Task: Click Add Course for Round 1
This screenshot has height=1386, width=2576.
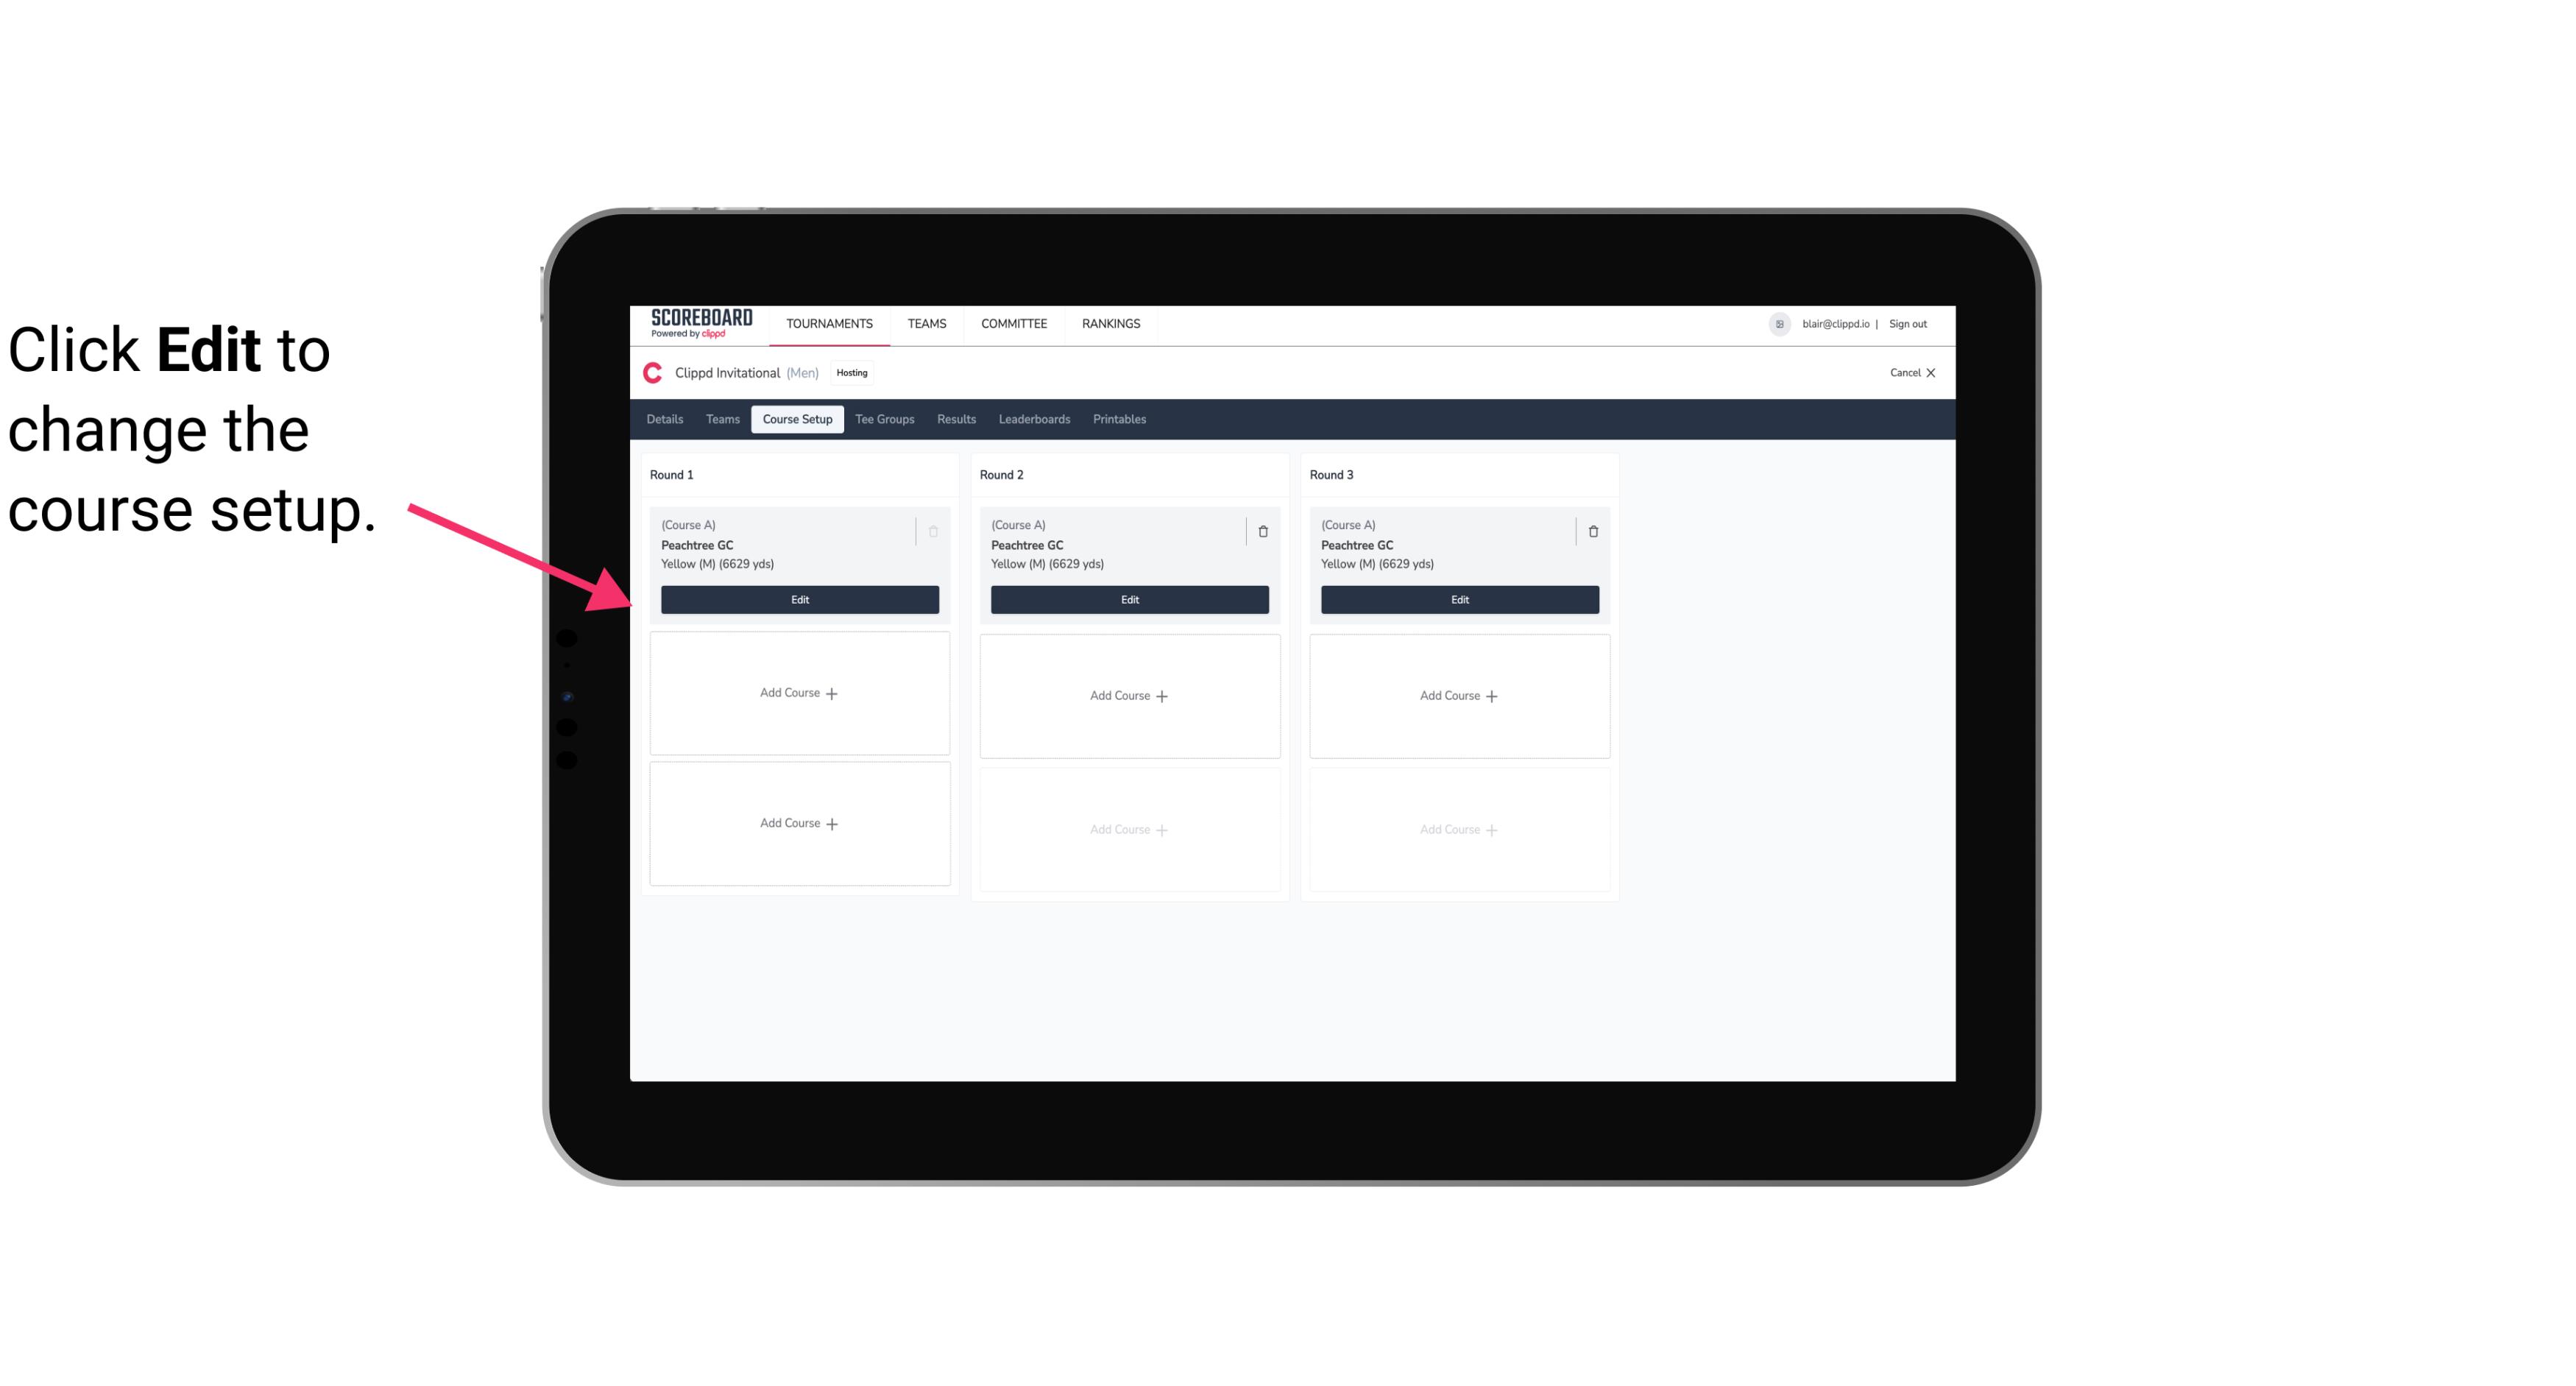Action: [x=799, y=693]
